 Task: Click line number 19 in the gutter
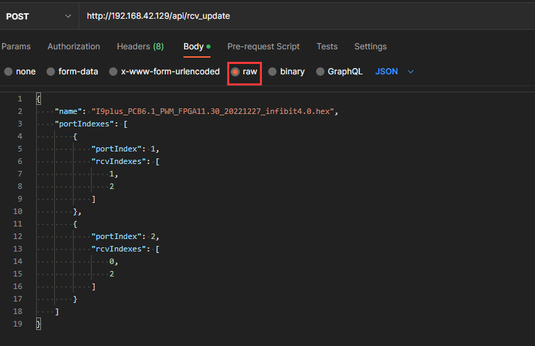point(18,324)
